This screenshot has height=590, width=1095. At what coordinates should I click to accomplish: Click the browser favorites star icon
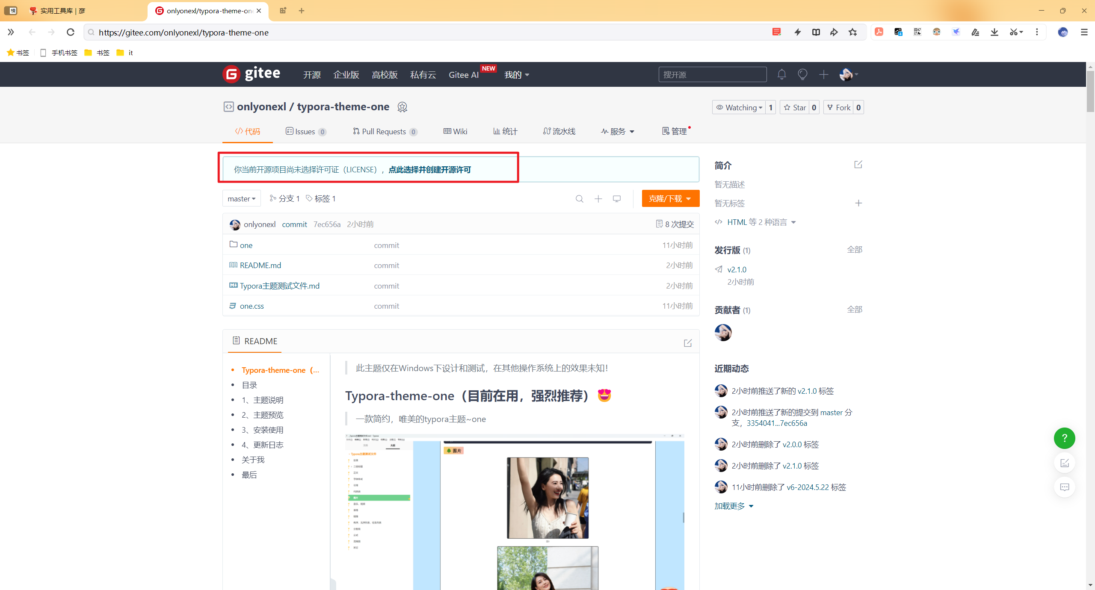pos(852,32)
